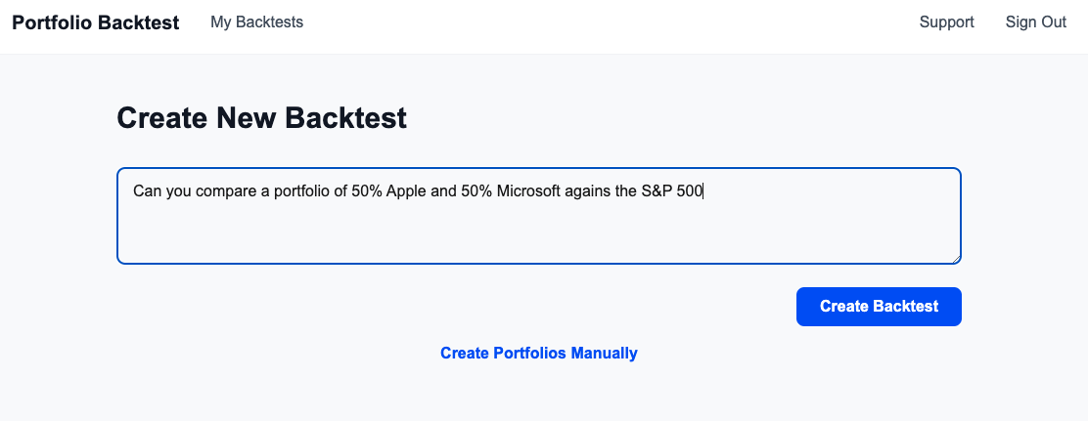Sign out of the account
Viewport: 1088px width, 421px height.
click(x=1035, y=22)
